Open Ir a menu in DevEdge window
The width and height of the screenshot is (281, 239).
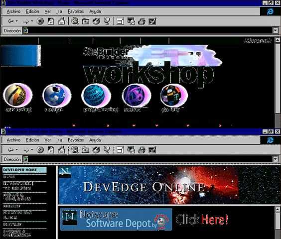[x=59, y=140]
